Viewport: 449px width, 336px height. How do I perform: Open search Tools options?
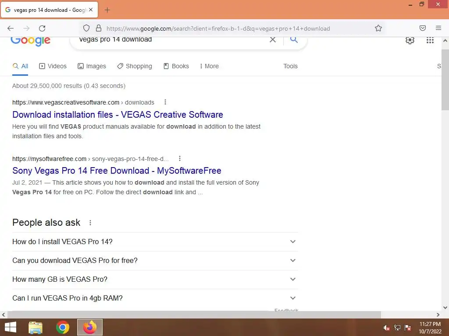[290, 66]
